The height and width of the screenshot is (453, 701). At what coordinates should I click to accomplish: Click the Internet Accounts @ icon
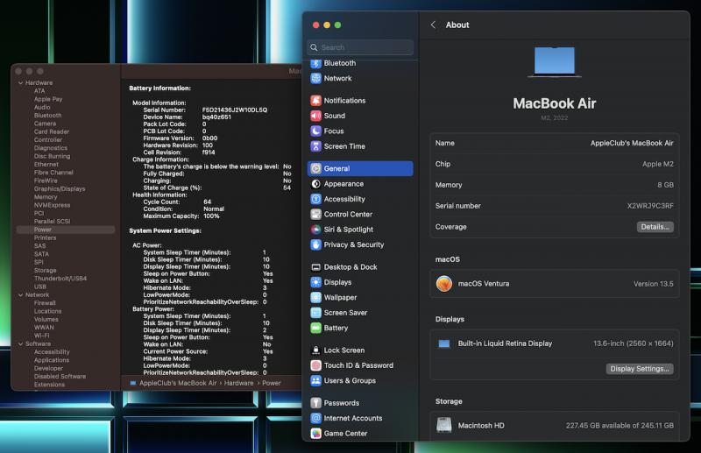tap(316, 418)
